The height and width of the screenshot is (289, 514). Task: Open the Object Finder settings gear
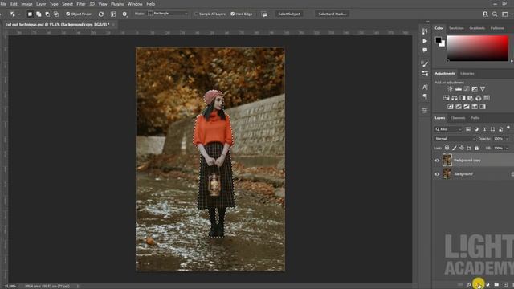(x=124, y=14)
